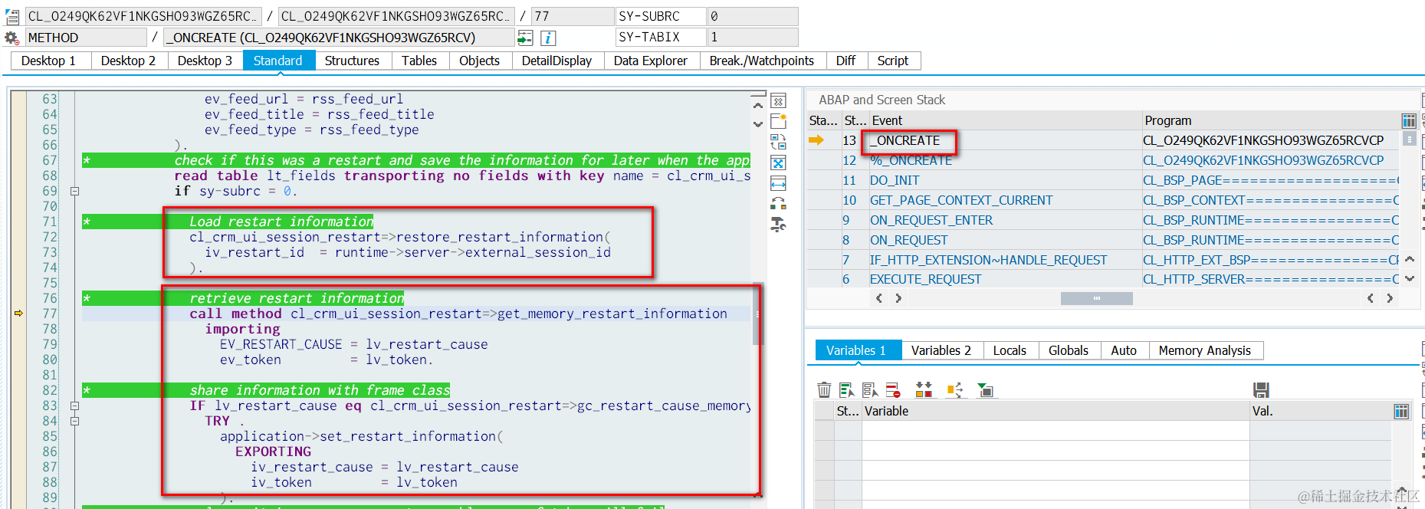The width and height of the screenshot is (1425, 509).
Task: Switch to the DetailDisplay tab
Action: (557, 61)
